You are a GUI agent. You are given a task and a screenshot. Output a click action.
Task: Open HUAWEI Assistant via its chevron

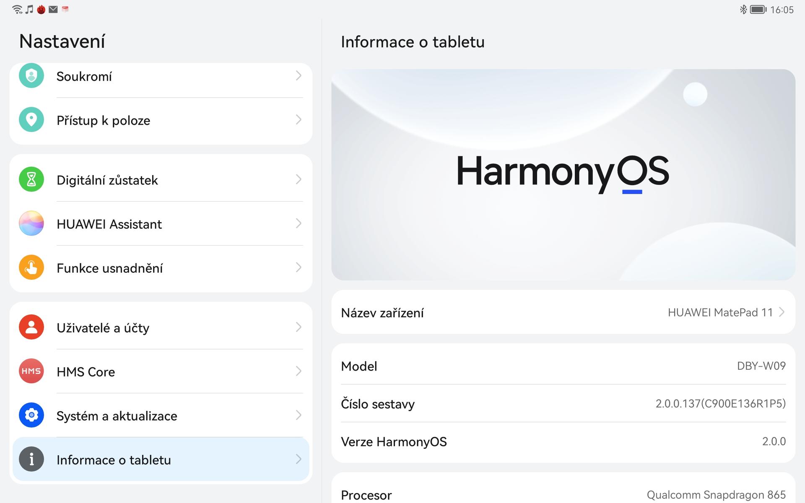pos(299,223)
